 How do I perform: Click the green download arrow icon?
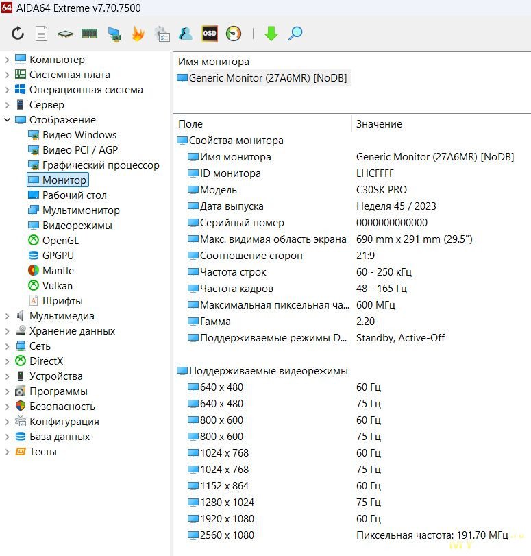pyautogui.click(x=271, y=34)
